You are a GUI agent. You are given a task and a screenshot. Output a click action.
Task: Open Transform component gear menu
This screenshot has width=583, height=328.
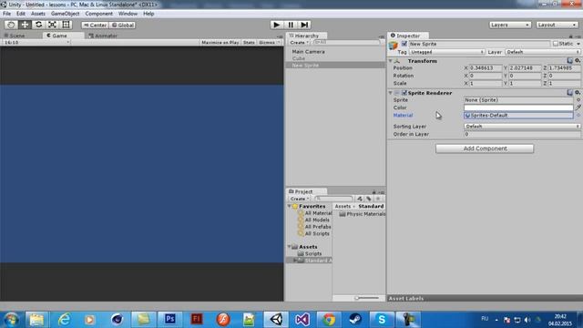tap(578, 61)
